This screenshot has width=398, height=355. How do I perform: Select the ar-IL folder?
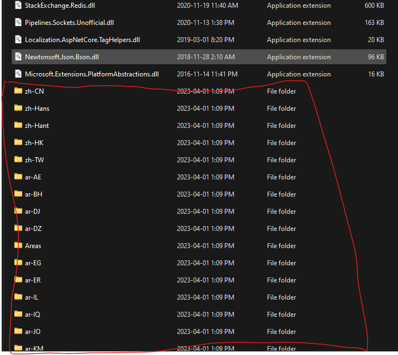(x=32, y=297)
